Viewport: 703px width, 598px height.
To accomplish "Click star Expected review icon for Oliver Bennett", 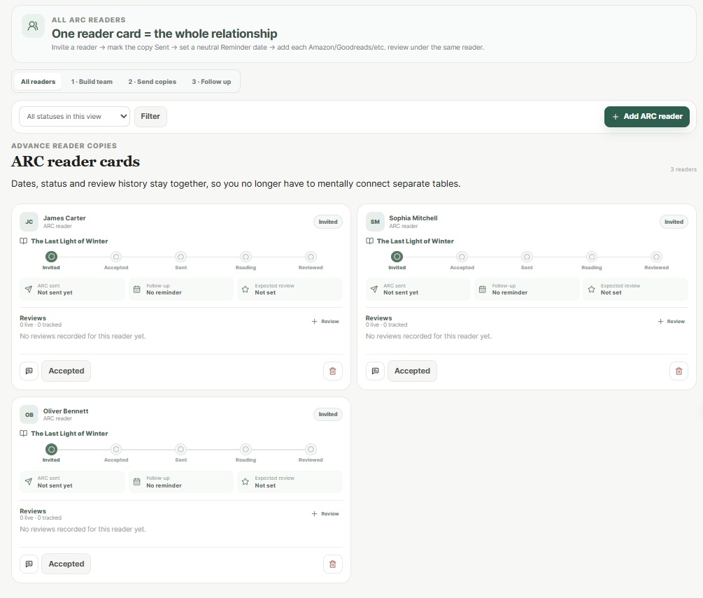I will pos(246,481).
